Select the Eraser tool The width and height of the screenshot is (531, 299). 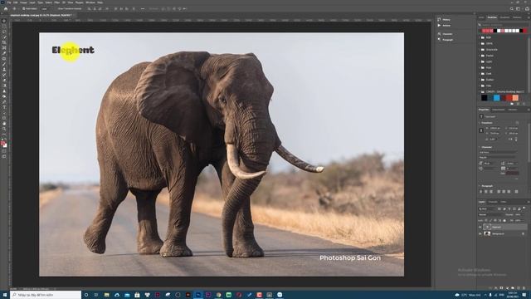pos(4,81)
